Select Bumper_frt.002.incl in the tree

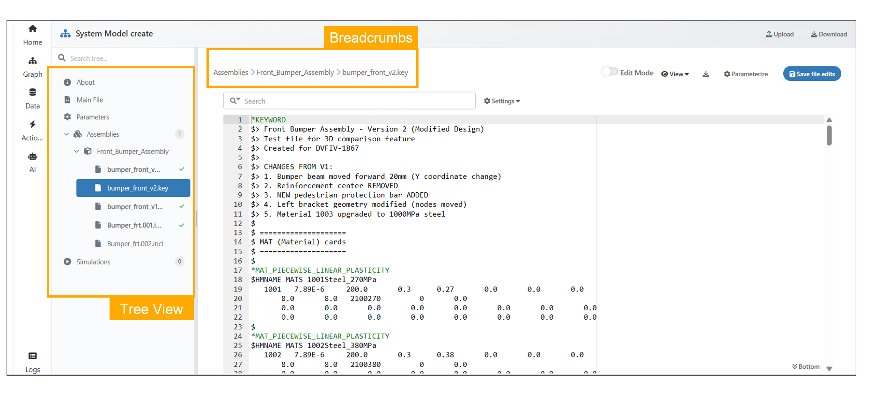point(135,244)
